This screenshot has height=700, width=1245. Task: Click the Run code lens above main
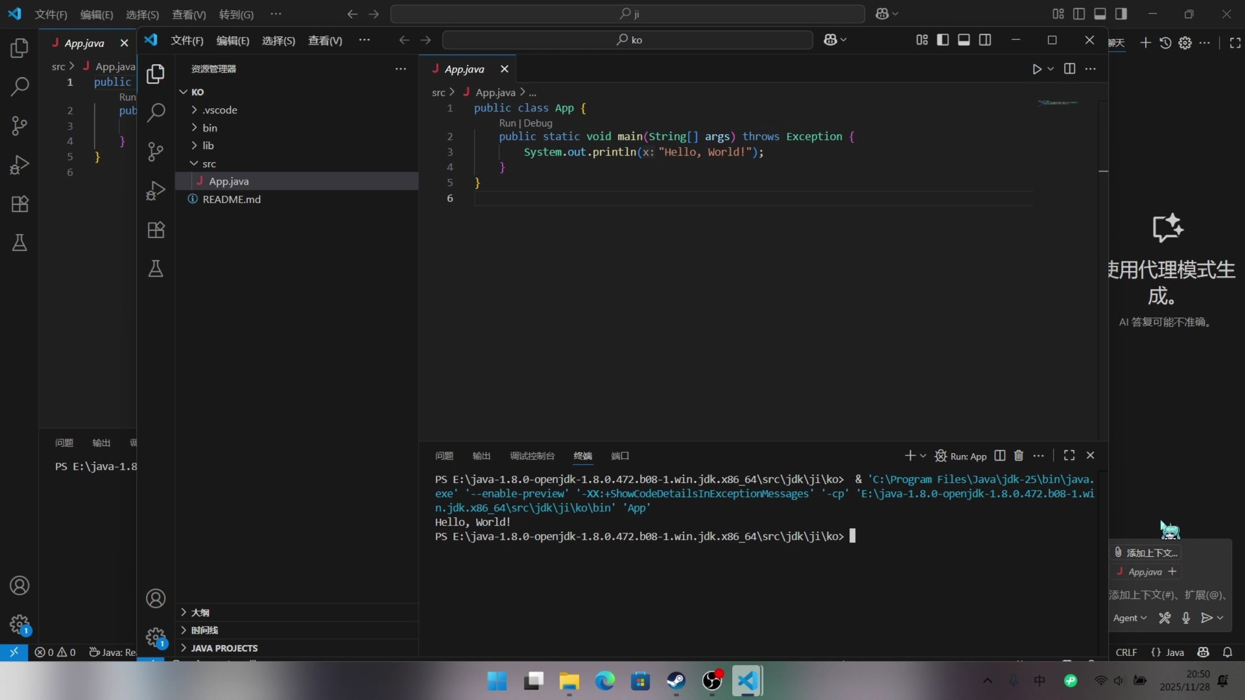(x=507, y=123)
